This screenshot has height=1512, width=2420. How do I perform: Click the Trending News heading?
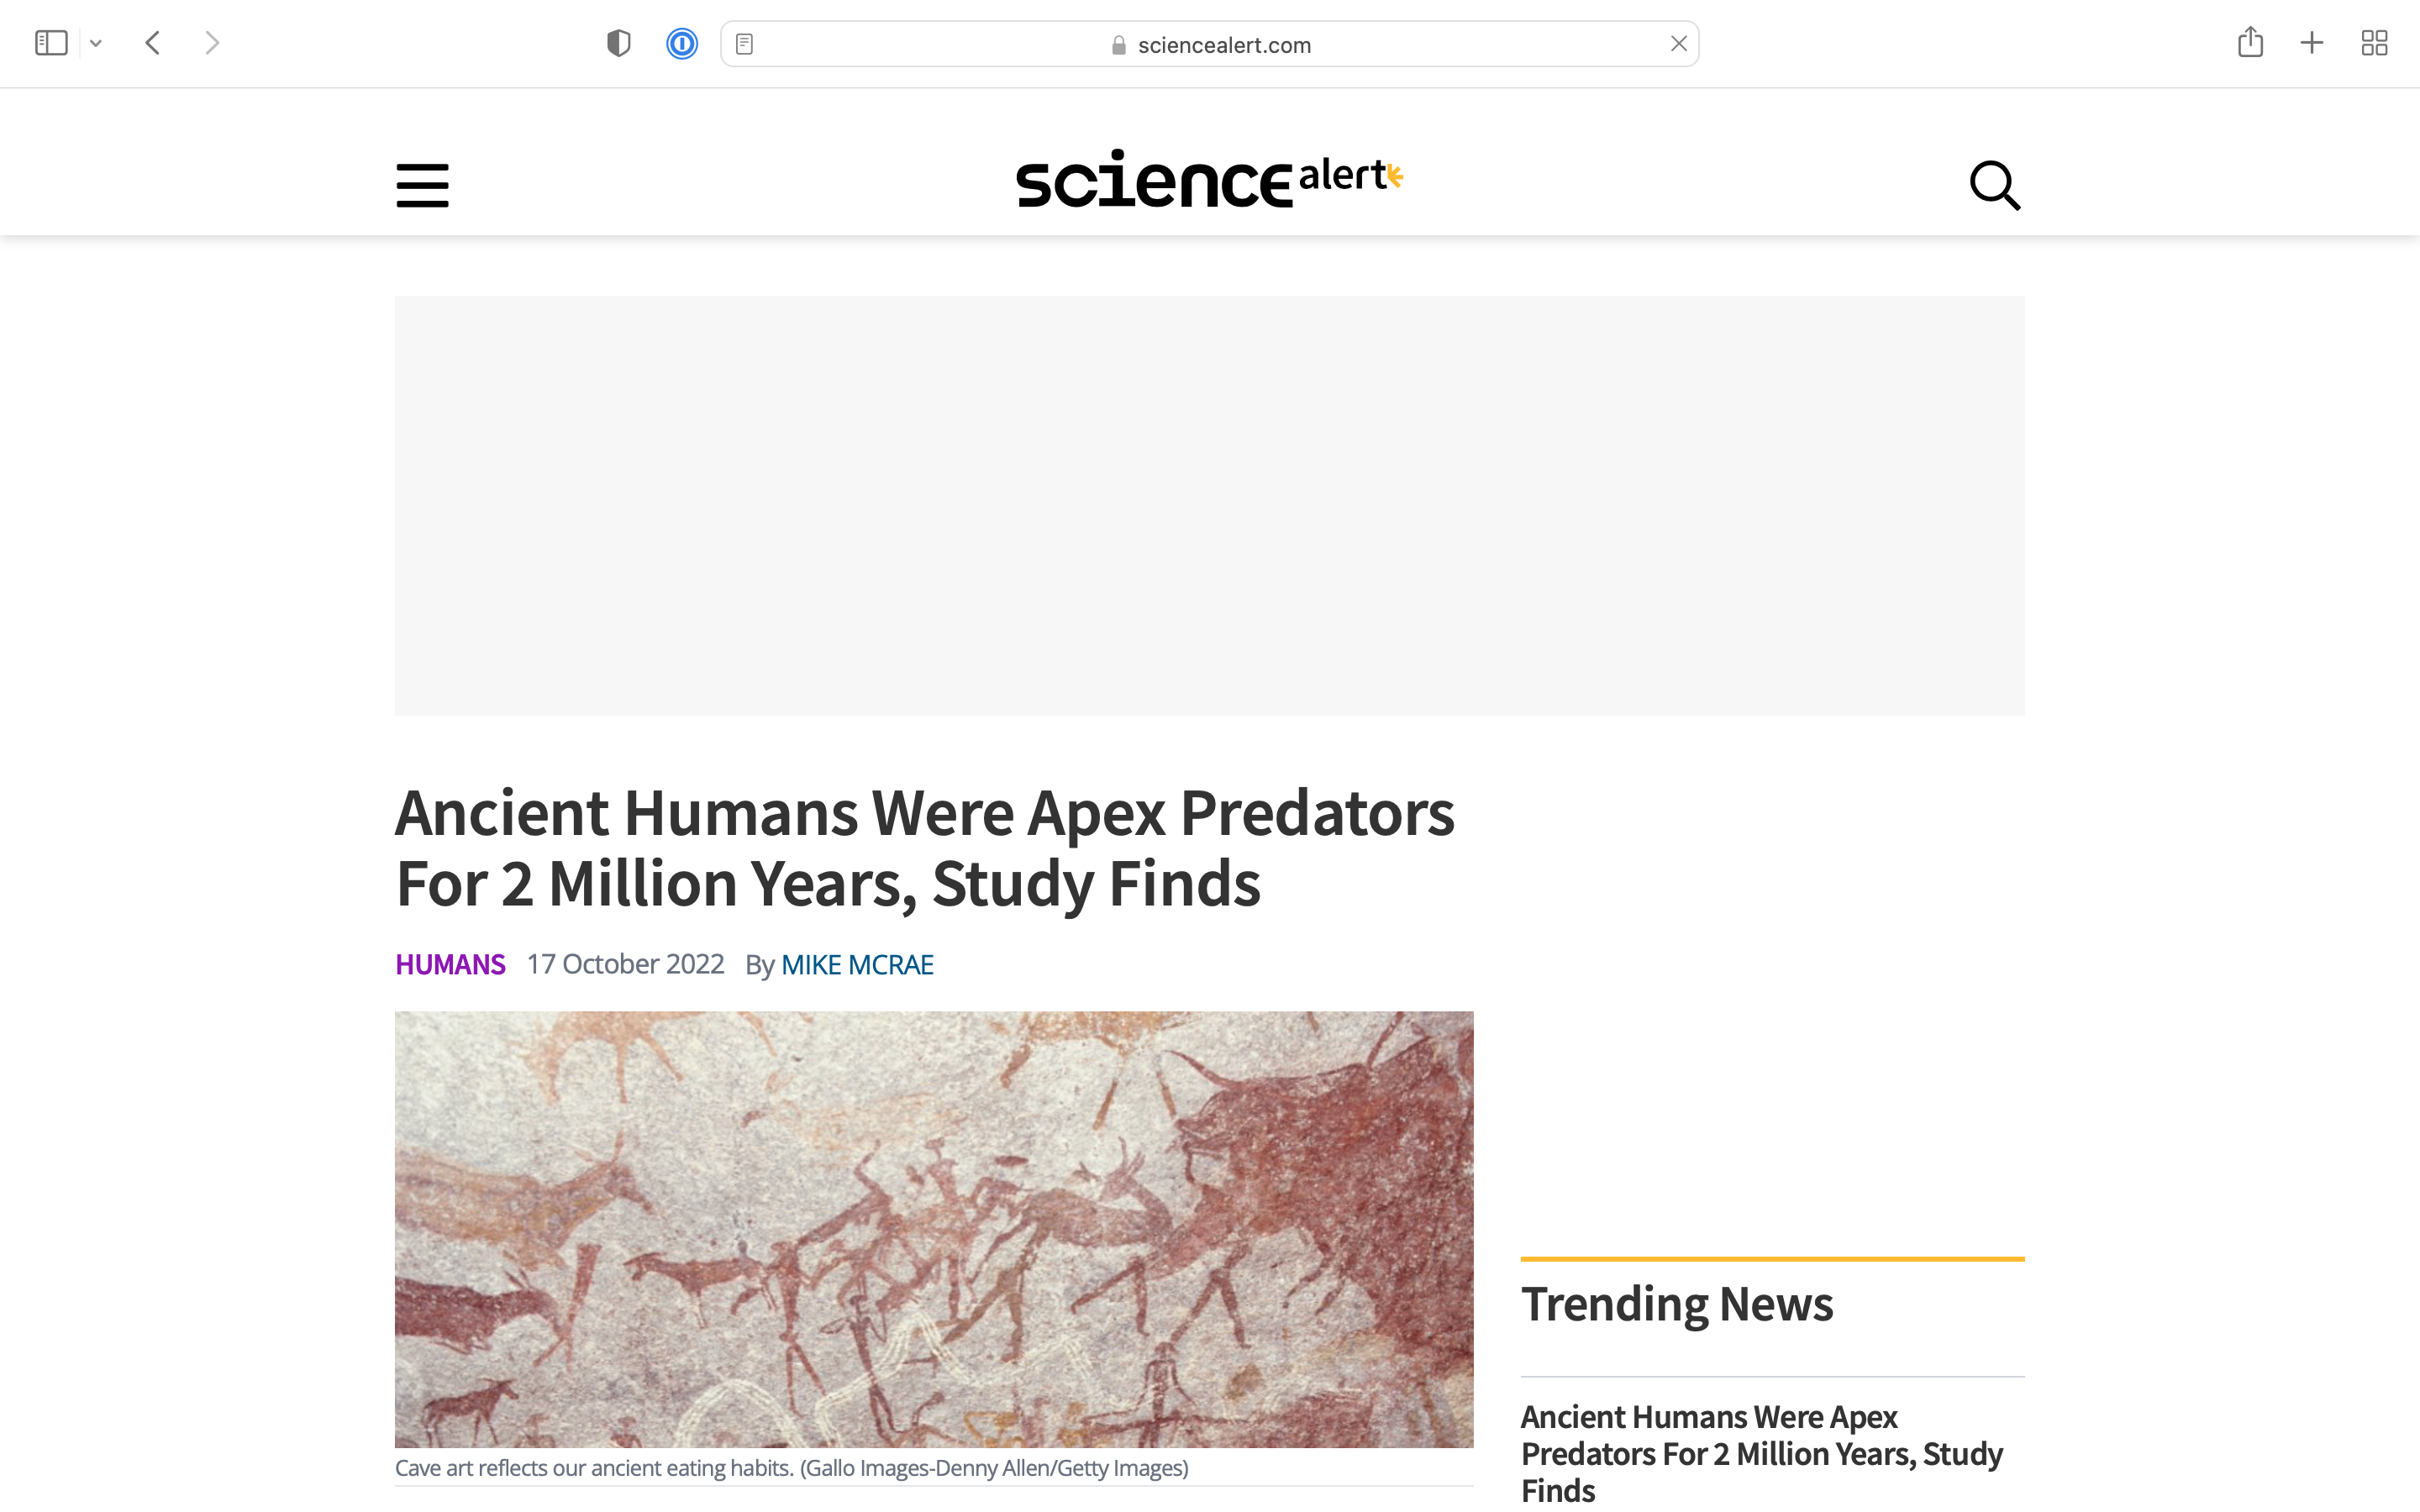(x=1677, y=1305)
